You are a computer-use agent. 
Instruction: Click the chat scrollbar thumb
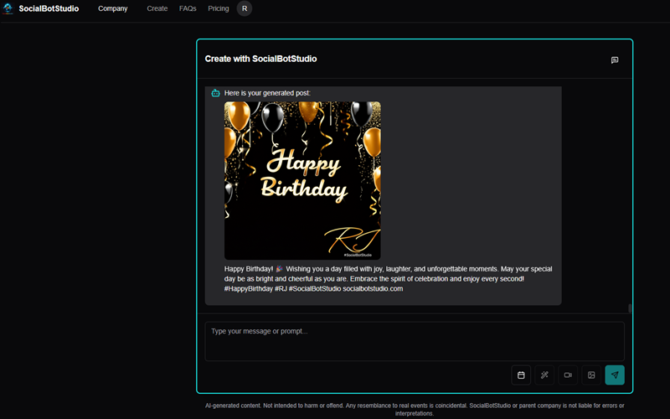pos(630,308)
